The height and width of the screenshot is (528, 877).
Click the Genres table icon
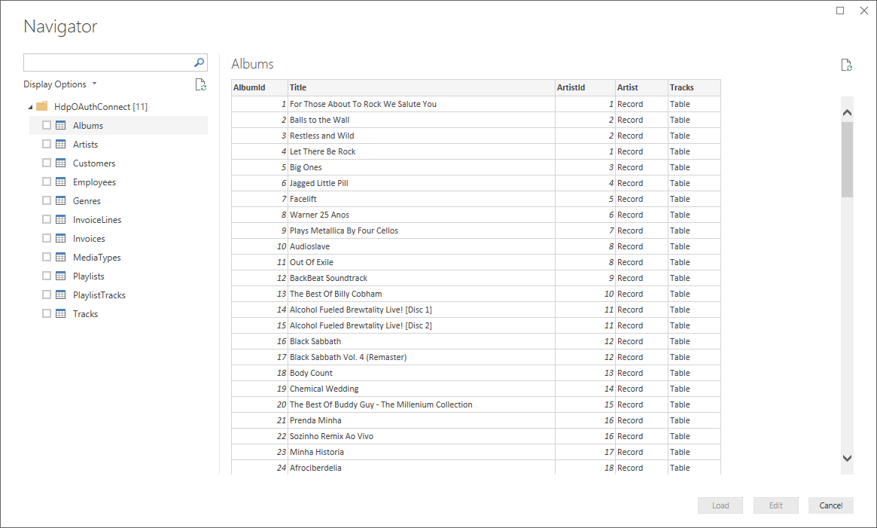pyautogui.click(x=61, y=200)
